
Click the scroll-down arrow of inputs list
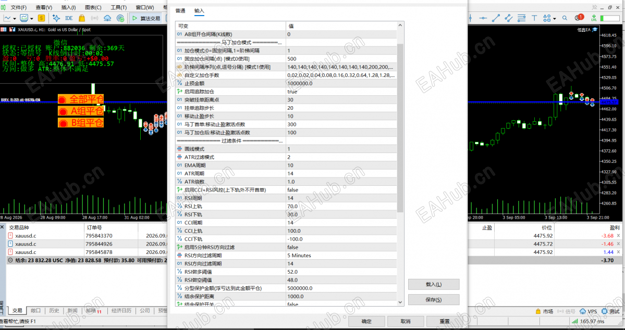click(x=400, y=303)
